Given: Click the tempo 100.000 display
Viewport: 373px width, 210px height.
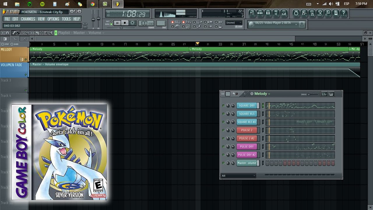Looking at the screenshot, I should click(146, 23).
